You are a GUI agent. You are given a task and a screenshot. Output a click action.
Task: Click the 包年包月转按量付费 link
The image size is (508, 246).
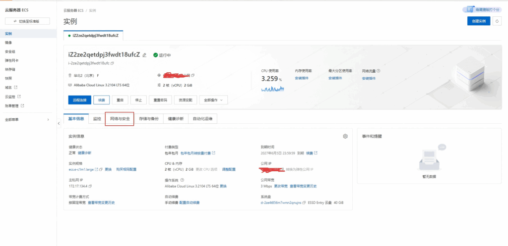coord(195,153)
